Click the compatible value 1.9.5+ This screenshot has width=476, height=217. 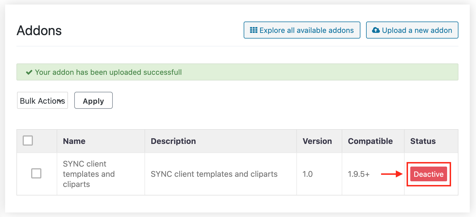click(x=359, y=174)
